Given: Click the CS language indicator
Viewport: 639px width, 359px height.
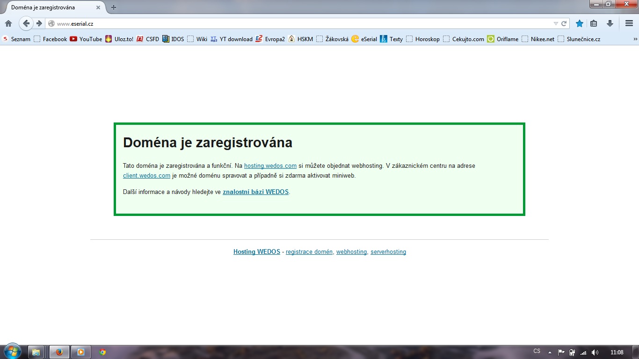Looking at the screenshot, I should [537, 351].
